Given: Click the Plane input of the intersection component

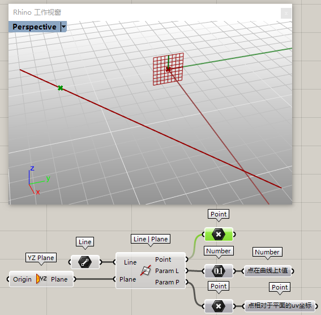Looking at the screenshot, I should click(128, 279).
